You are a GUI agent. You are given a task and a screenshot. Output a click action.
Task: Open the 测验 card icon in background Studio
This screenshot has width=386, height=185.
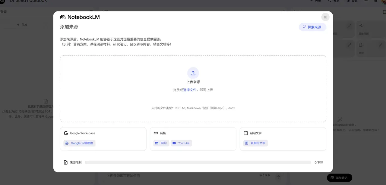[x=361, y=45]
